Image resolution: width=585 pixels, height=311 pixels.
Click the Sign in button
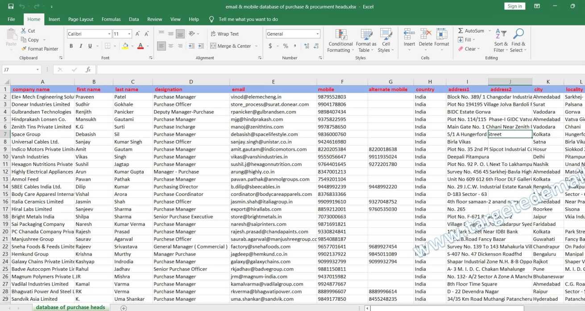pos(514,6)
